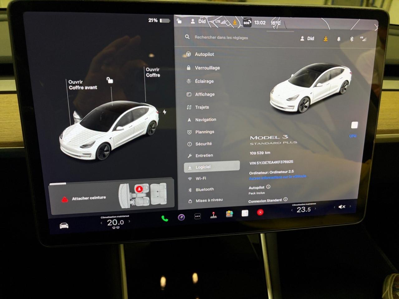Launch the Arcade joystick app
The width and height of the screenshot is (399, 299).
(x=214, y=215)
